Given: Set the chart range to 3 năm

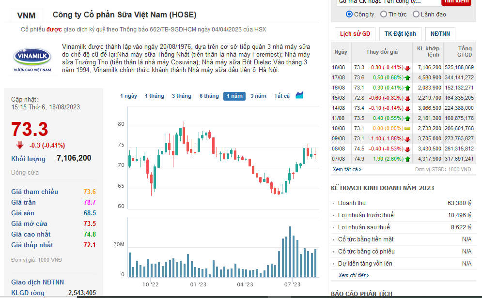Looking at the screenshot, I should click(x=258, y=96).
